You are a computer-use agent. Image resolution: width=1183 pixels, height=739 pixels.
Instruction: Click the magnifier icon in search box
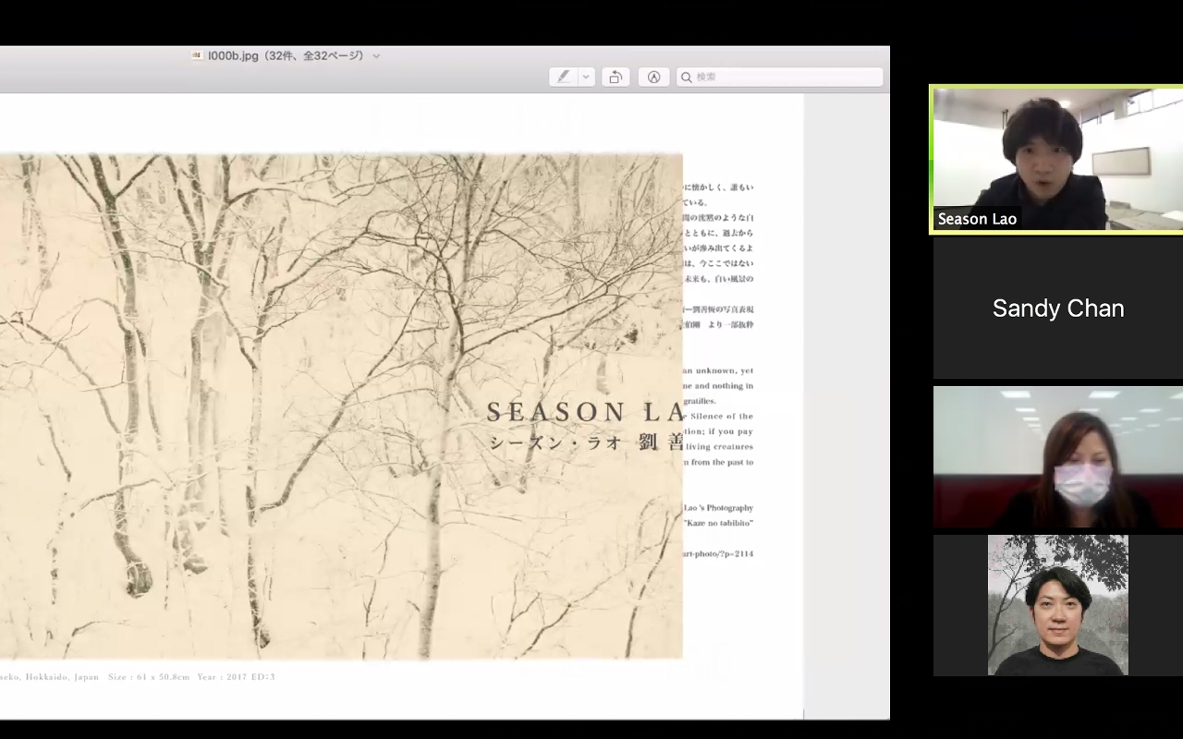click(x=687, y=78)
